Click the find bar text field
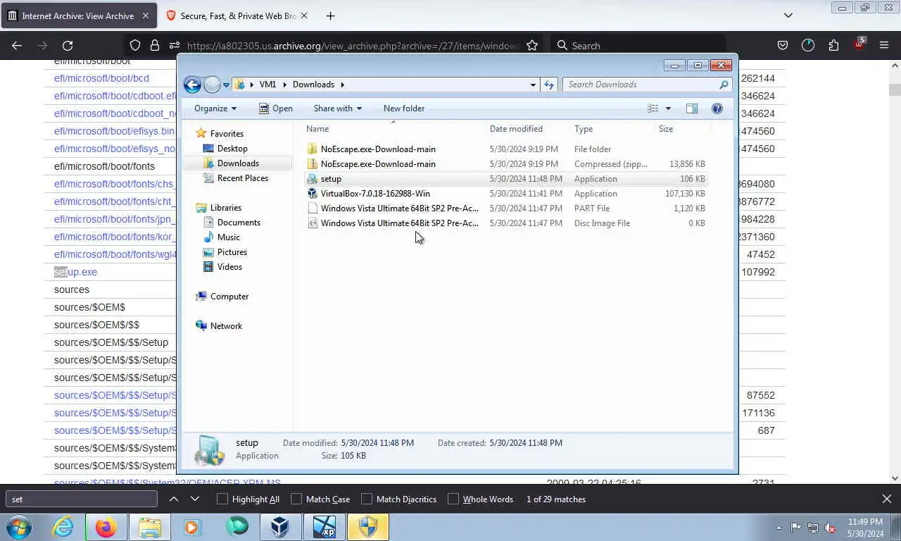This screenshot has height=541, width=901. coord(82,499)
